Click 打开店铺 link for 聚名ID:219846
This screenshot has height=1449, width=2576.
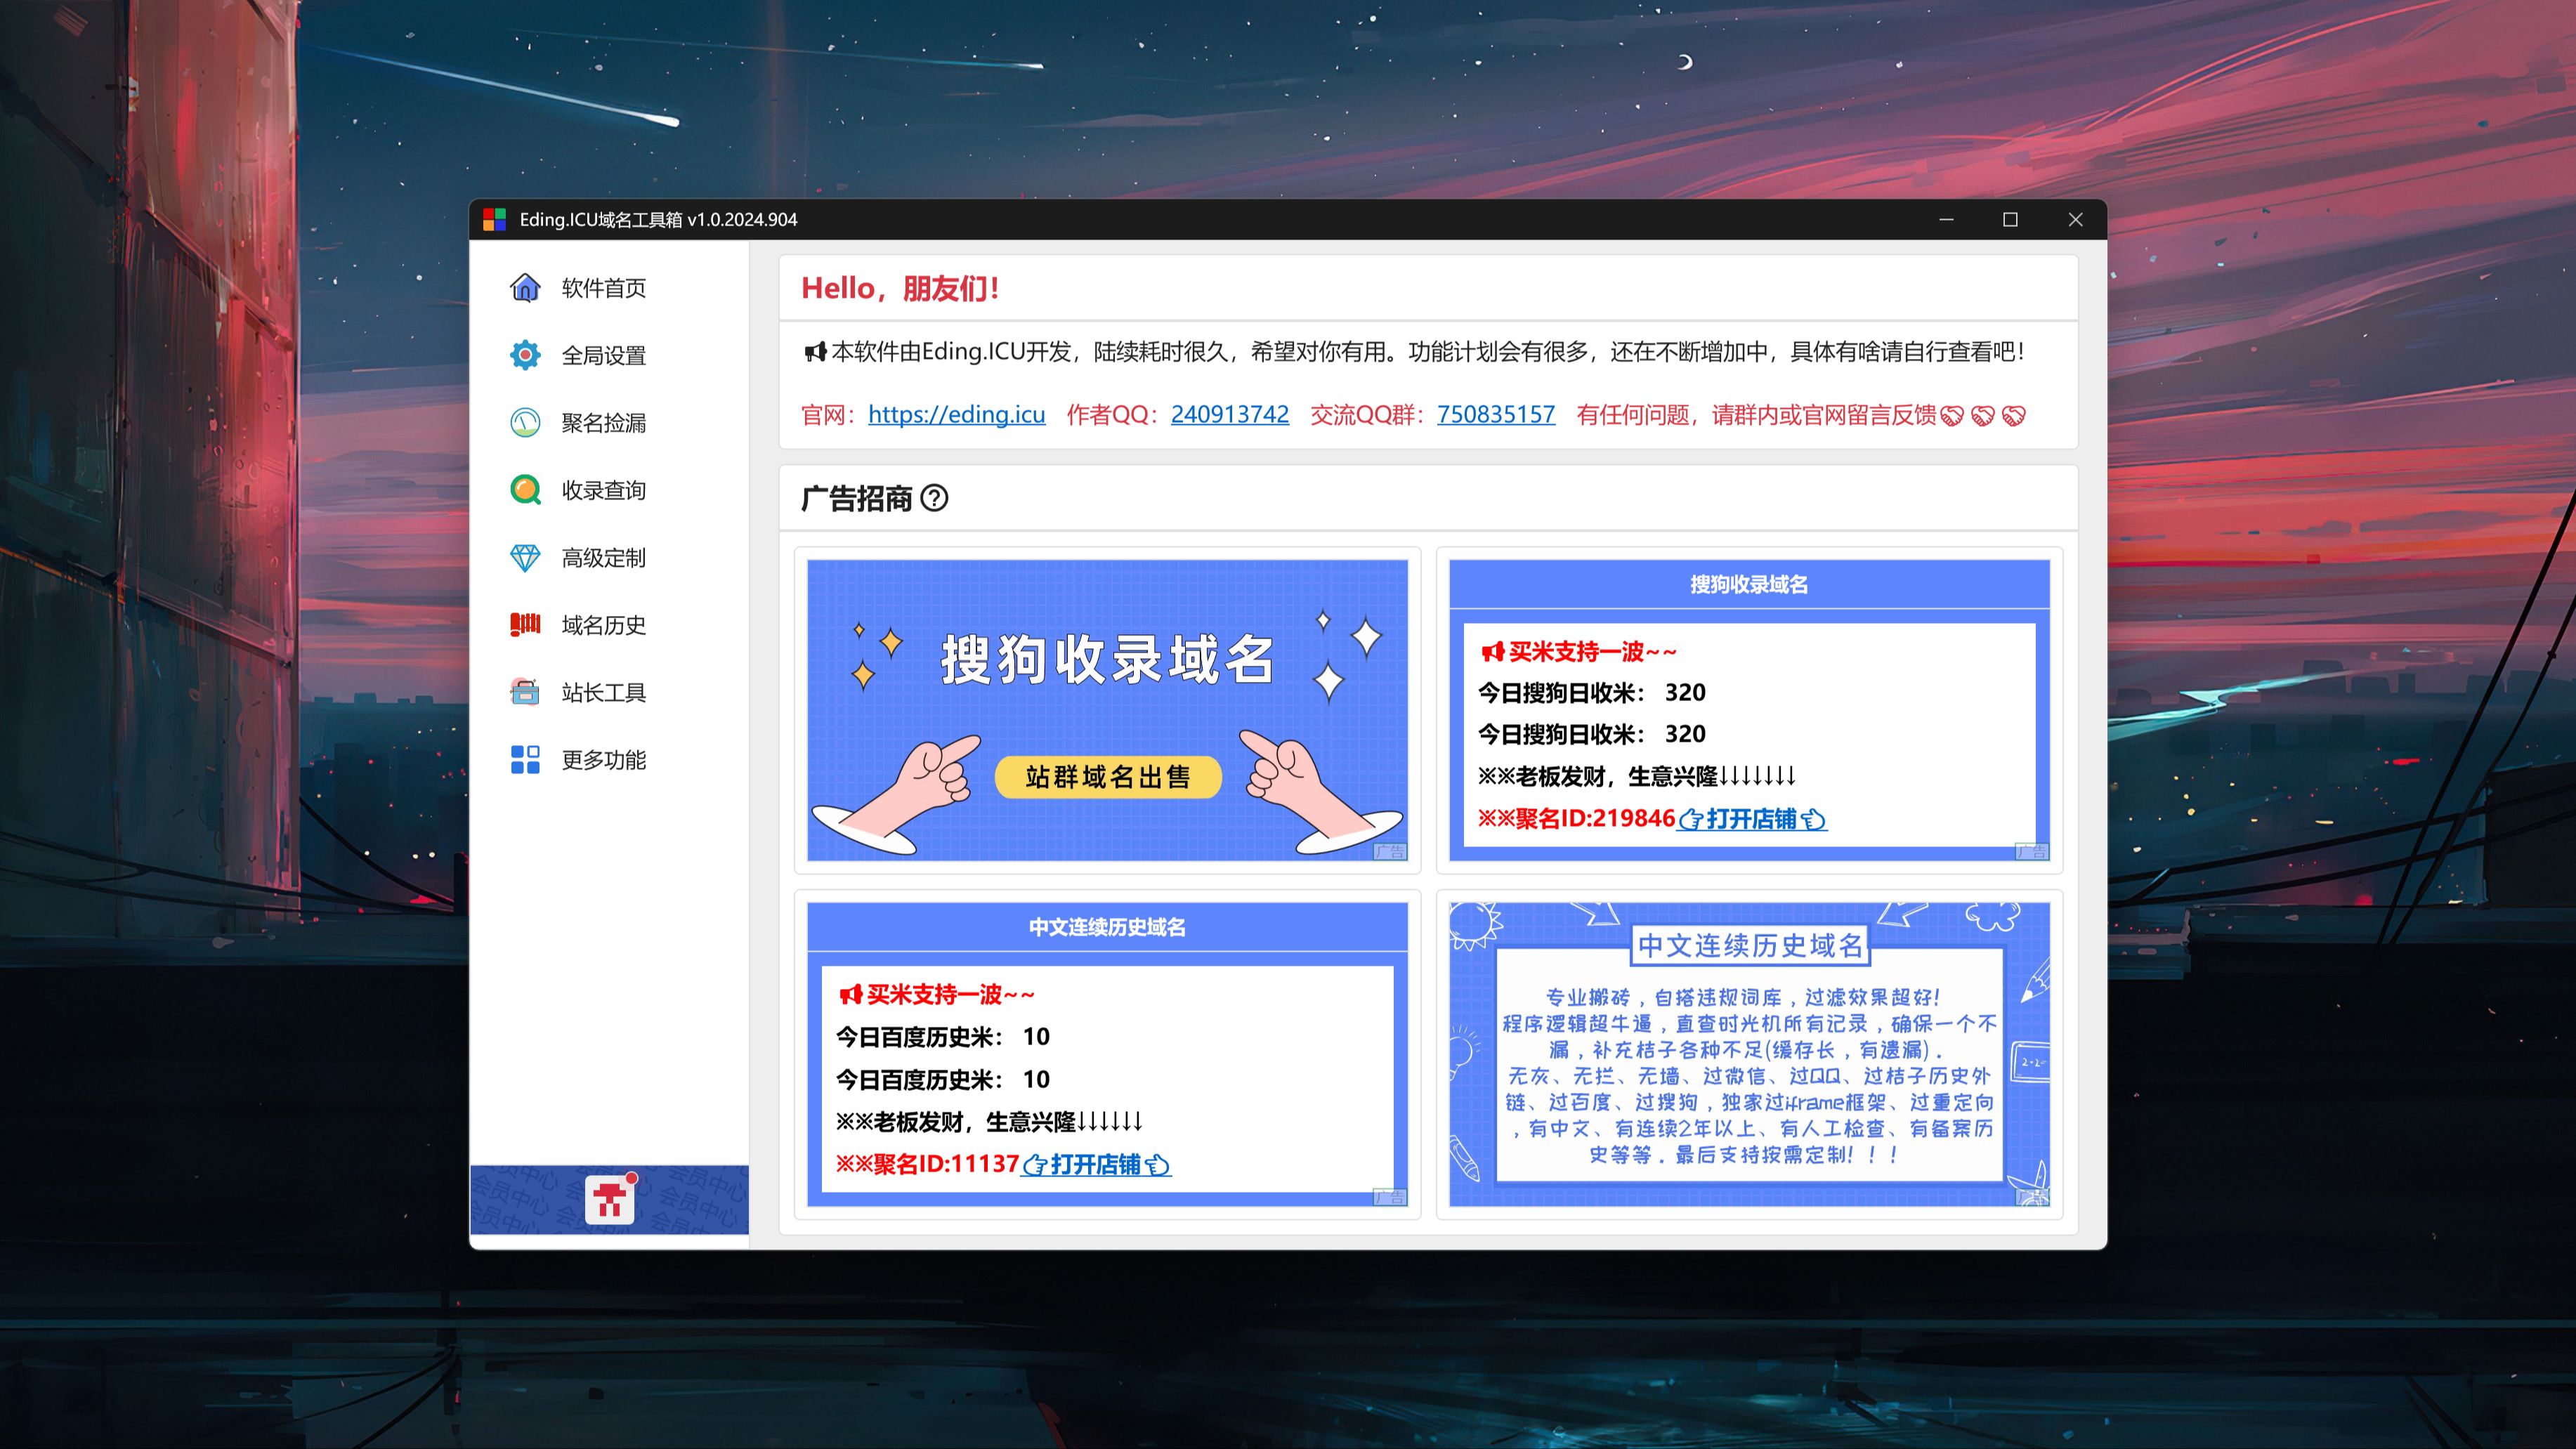coord(1752,819)
